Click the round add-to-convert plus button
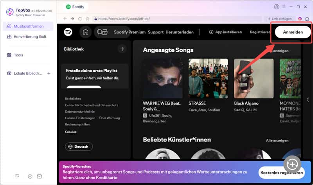 tap(292, 164)
